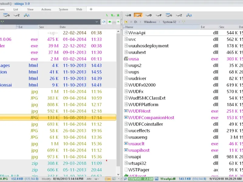The height and width of the screenshot is (182, 243).
Task: Switch right panel to drive C
Action: [138, 15]
